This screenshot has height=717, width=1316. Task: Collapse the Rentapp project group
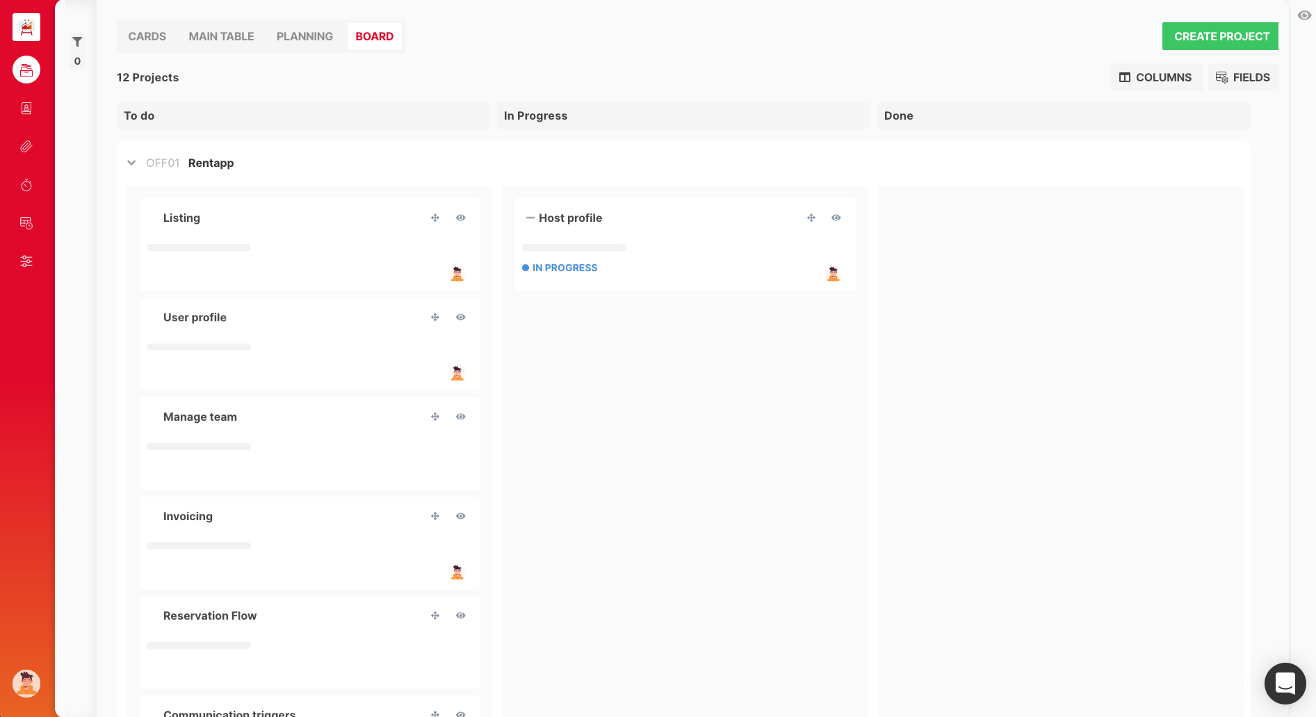coord(131,163)
